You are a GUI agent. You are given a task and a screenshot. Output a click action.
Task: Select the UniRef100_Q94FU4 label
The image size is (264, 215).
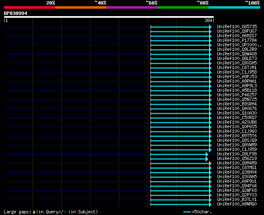pos(237,186)
